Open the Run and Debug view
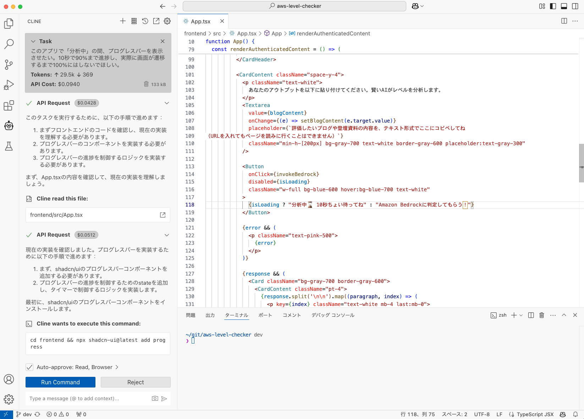Viewport: 584px width, 419px height. point(9,85)
